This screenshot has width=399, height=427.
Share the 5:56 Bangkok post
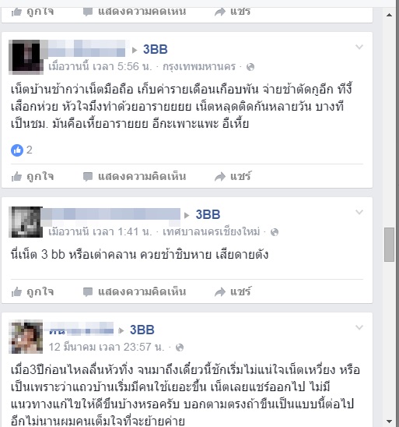233,176
